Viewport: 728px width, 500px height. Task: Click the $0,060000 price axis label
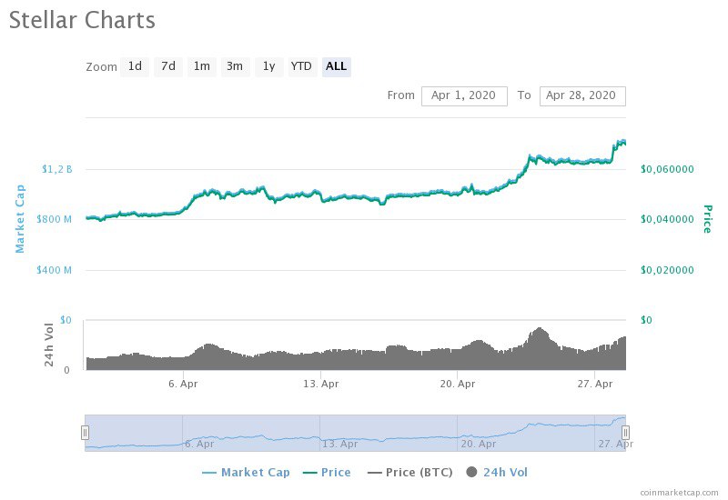(x=667, y=169)
